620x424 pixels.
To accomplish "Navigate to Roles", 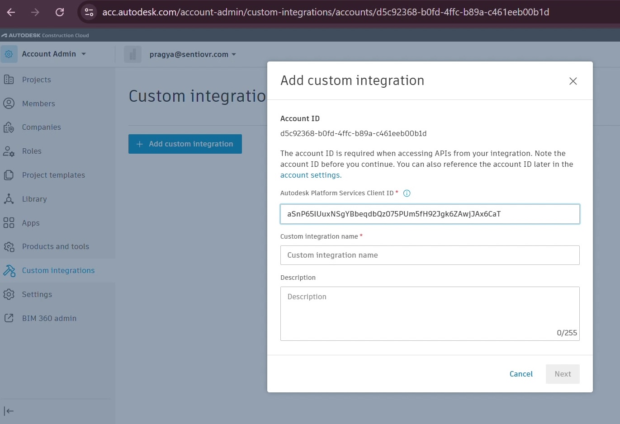I will pos(32,151).
